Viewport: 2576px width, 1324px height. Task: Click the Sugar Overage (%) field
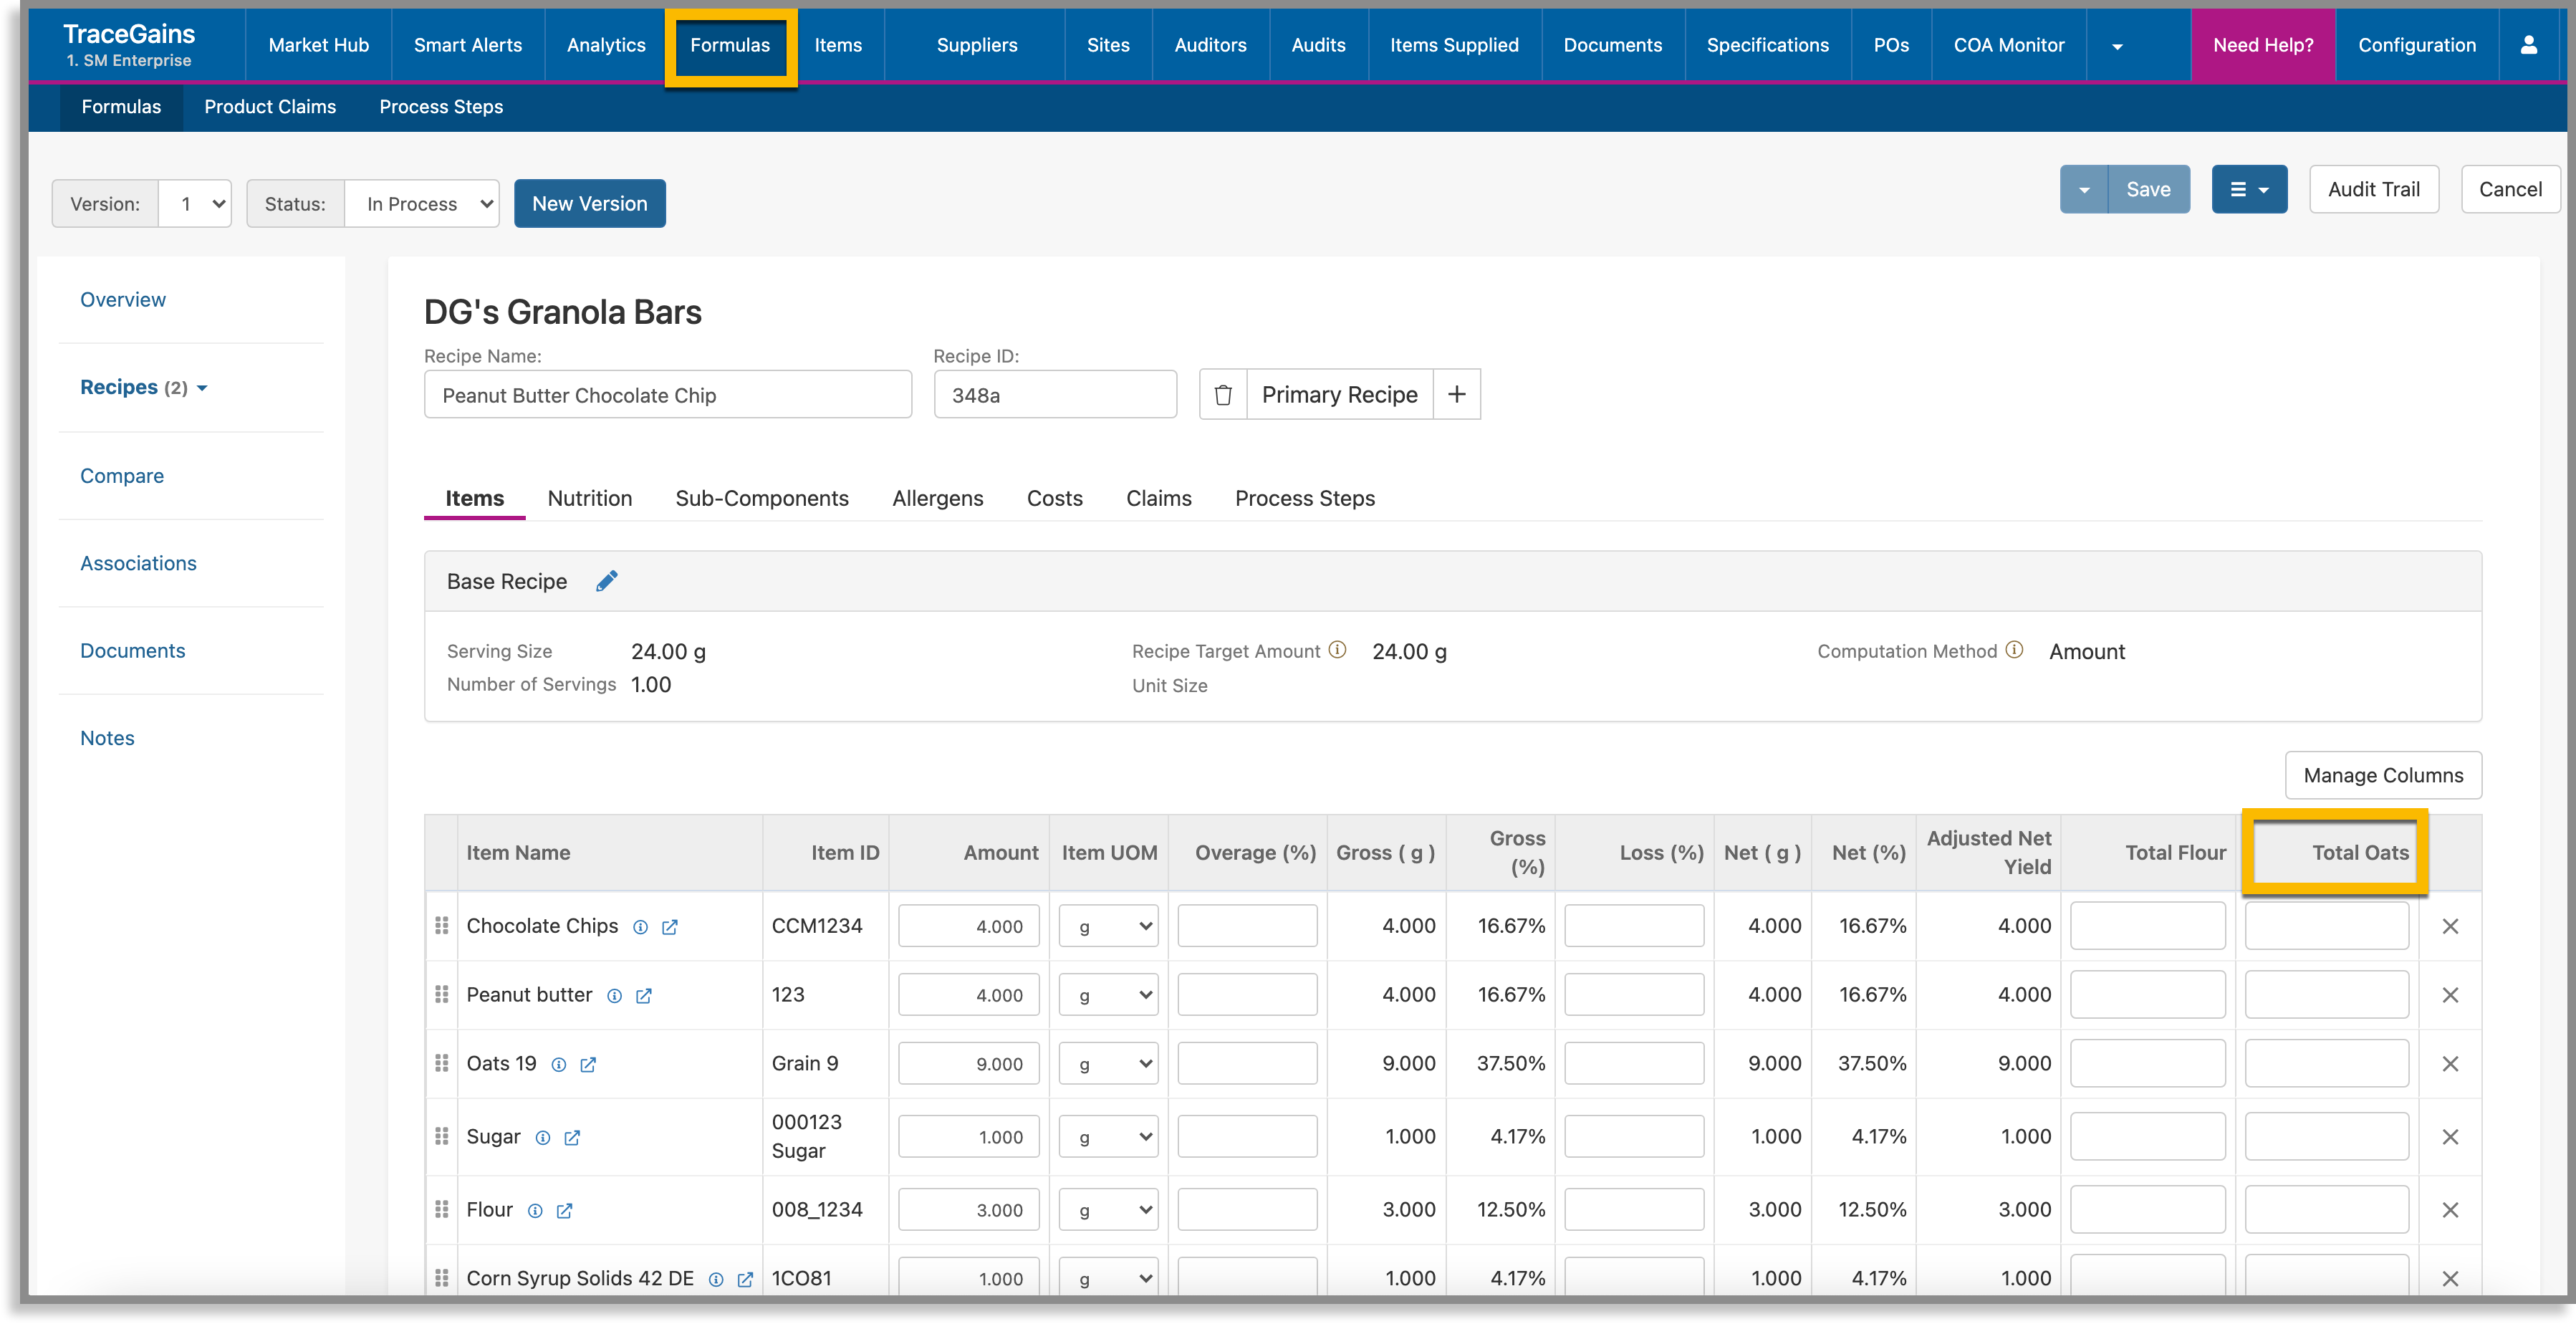1247,1137
